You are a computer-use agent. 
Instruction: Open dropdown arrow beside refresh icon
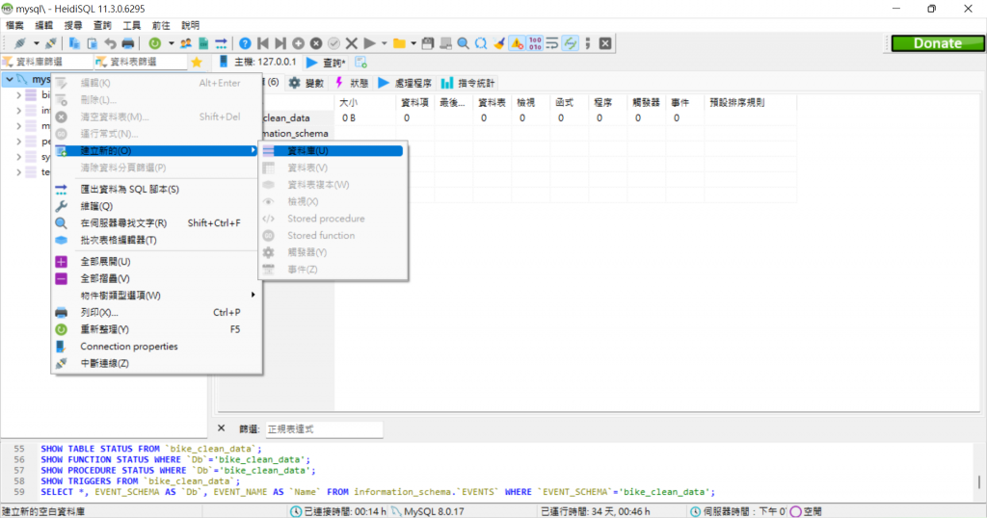click(171, 43)
